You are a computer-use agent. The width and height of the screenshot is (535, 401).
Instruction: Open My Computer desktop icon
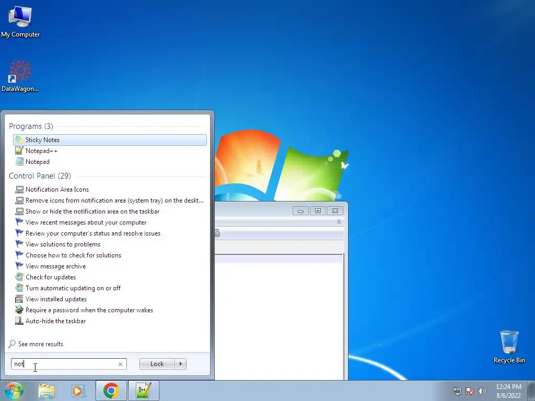20,21
